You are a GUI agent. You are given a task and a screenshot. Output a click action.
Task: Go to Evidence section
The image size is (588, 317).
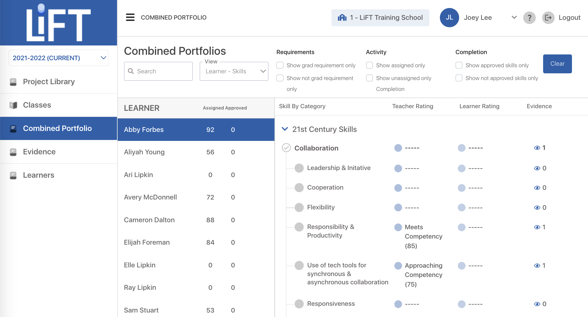click(x=59, y=152)
